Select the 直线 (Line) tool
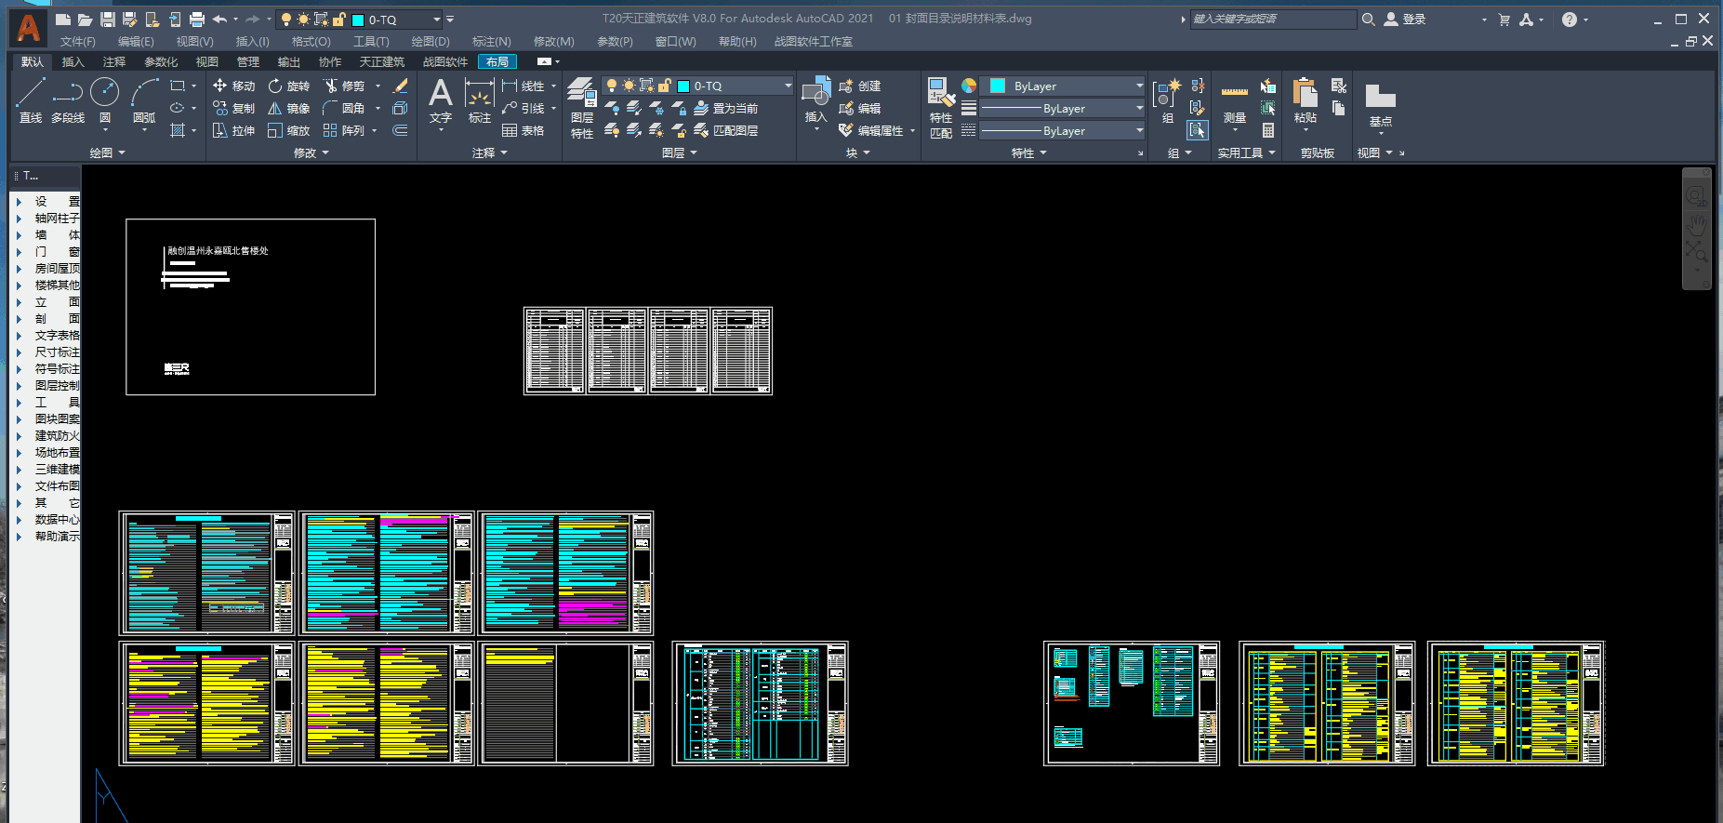 pos(30,100)
